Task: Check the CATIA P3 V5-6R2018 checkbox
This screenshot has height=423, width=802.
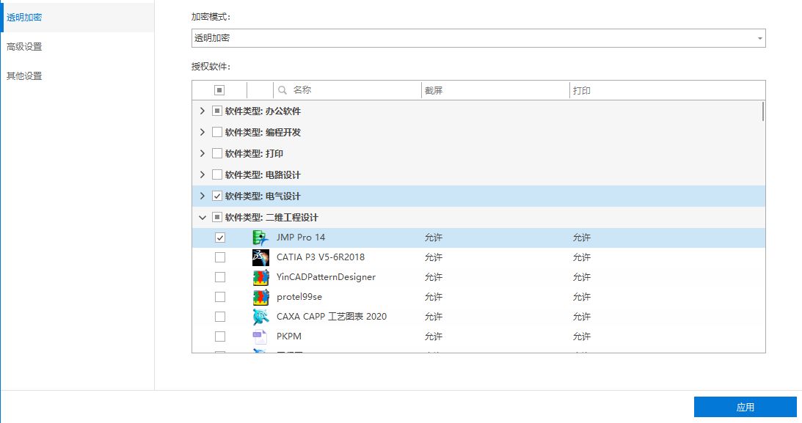Action: 220,257
